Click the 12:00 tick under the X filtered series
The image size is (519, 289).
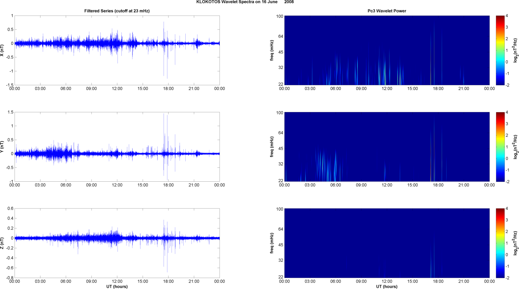(x=117, y=89)
